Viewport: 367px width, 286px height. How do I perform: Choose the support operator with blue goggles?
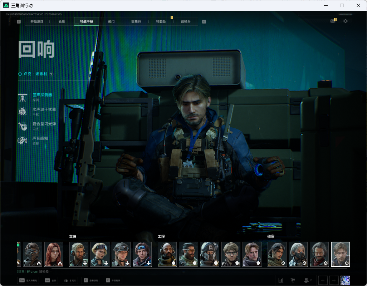142,254
